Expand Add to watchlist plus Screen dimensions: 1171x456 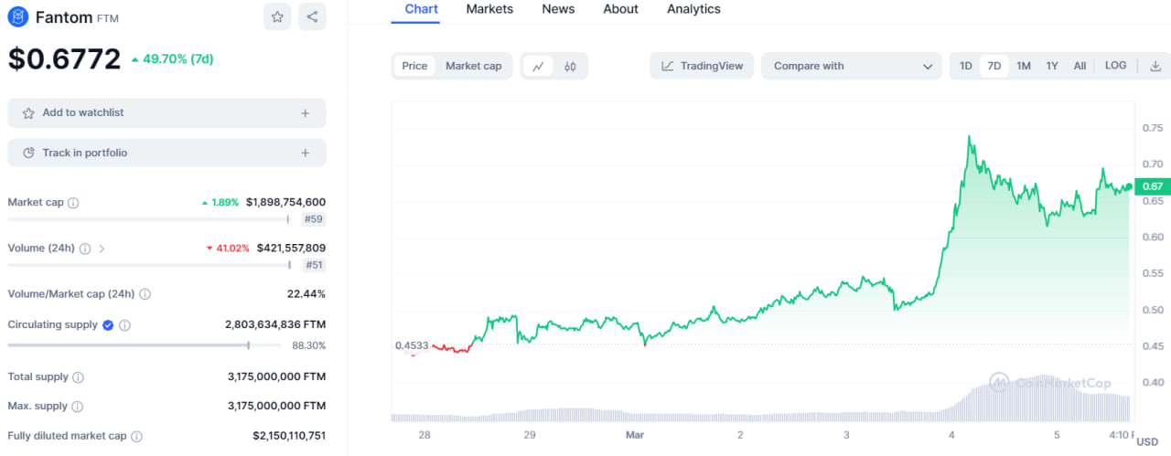click(x=305, y=113)
